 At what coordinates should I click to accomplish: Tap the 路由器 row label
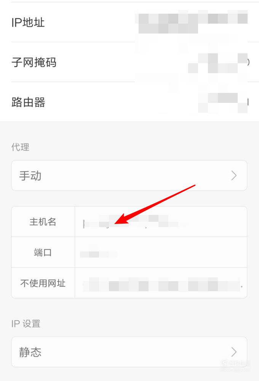point(28,102)
